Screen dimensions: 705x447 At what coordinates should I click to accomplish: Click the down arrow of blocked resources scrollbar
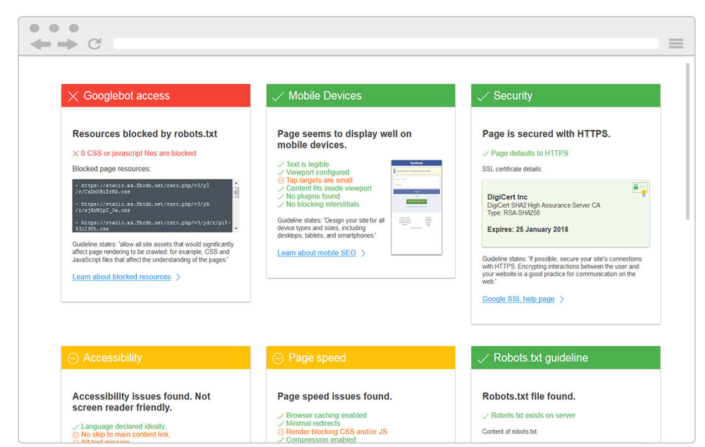(236, 228)
